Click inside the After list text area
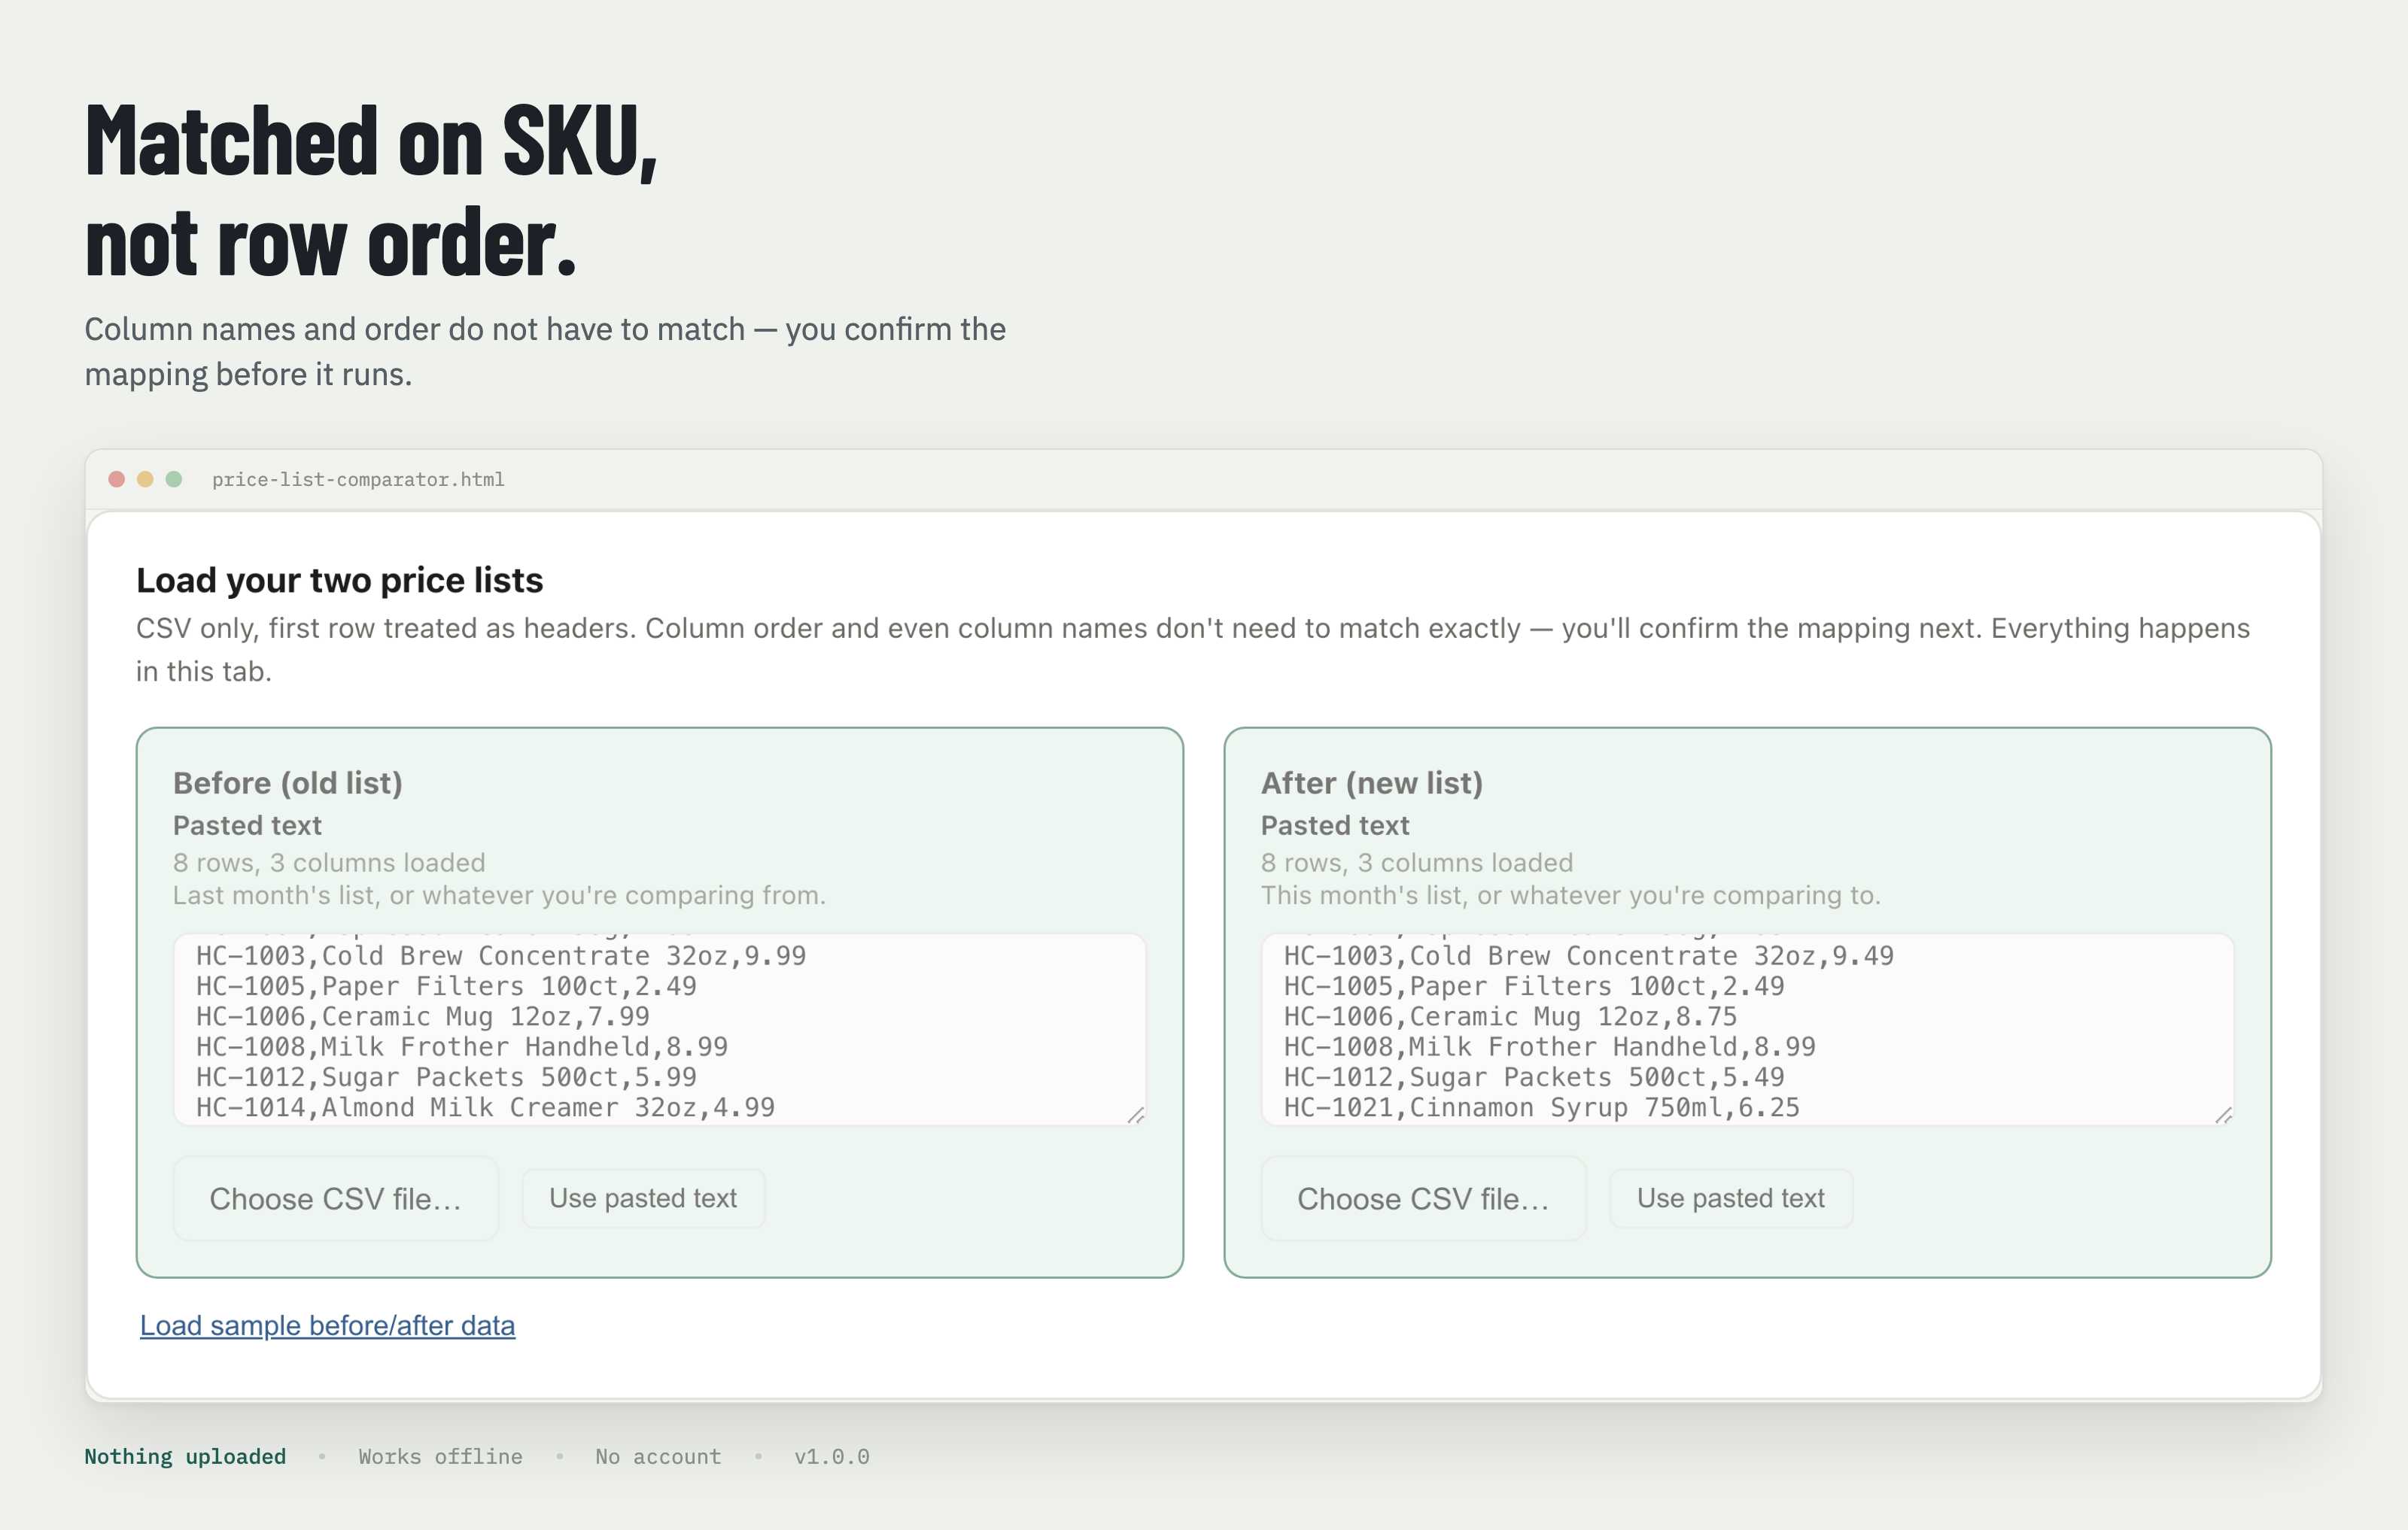This screenshot has height=1530, width=2408. [x=1747, y=1029]
